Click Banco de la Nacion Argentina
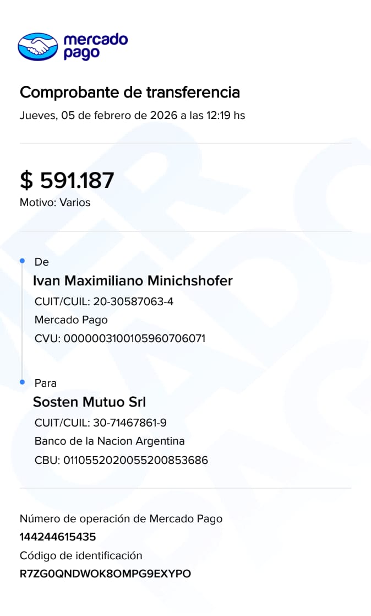371x616 pixels. tap(110, 441)
